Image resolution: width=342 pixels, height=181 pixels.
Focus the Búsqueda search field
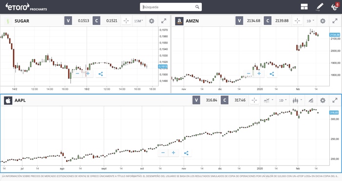pos(171,7)
